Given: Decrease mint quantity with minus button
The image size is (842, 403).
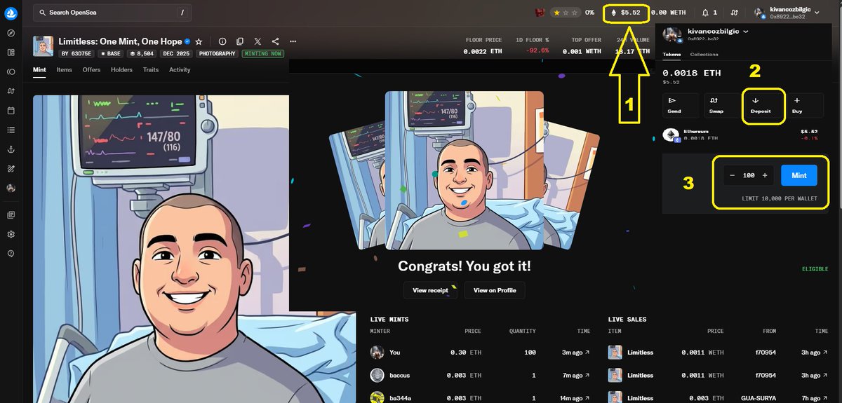Looking at the screenshot, I should 732,175.
